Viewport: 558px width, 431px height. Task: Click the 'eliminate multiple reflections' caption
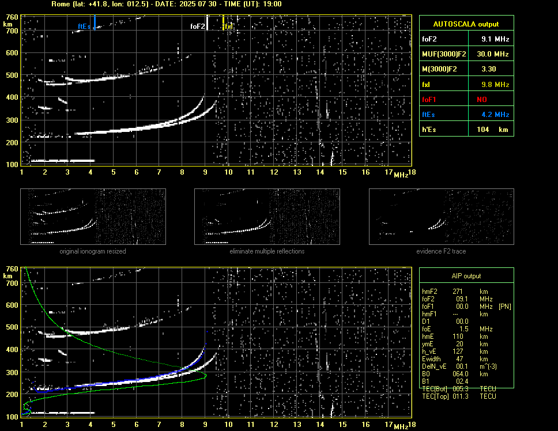coord(267,251)
